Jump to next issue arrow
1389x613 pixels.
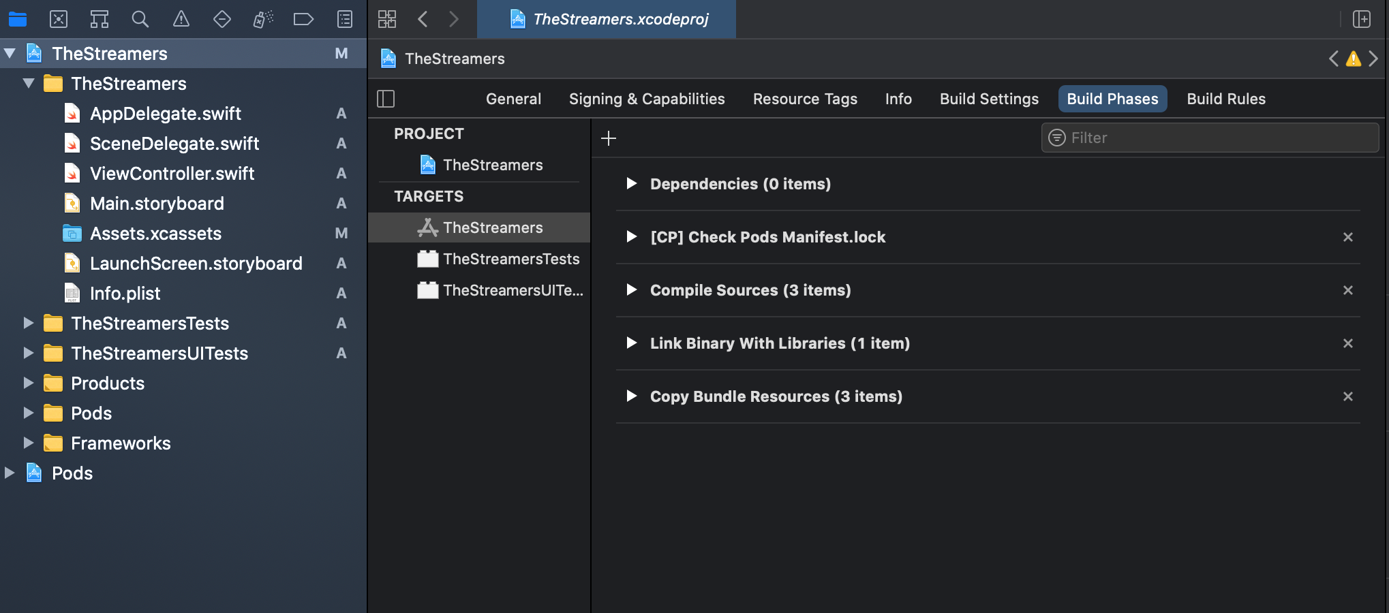point(1373,59)
